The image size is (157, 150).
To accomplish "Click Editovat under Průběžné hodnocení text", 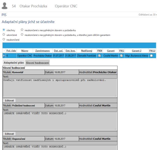I will (x=9, y=134).
